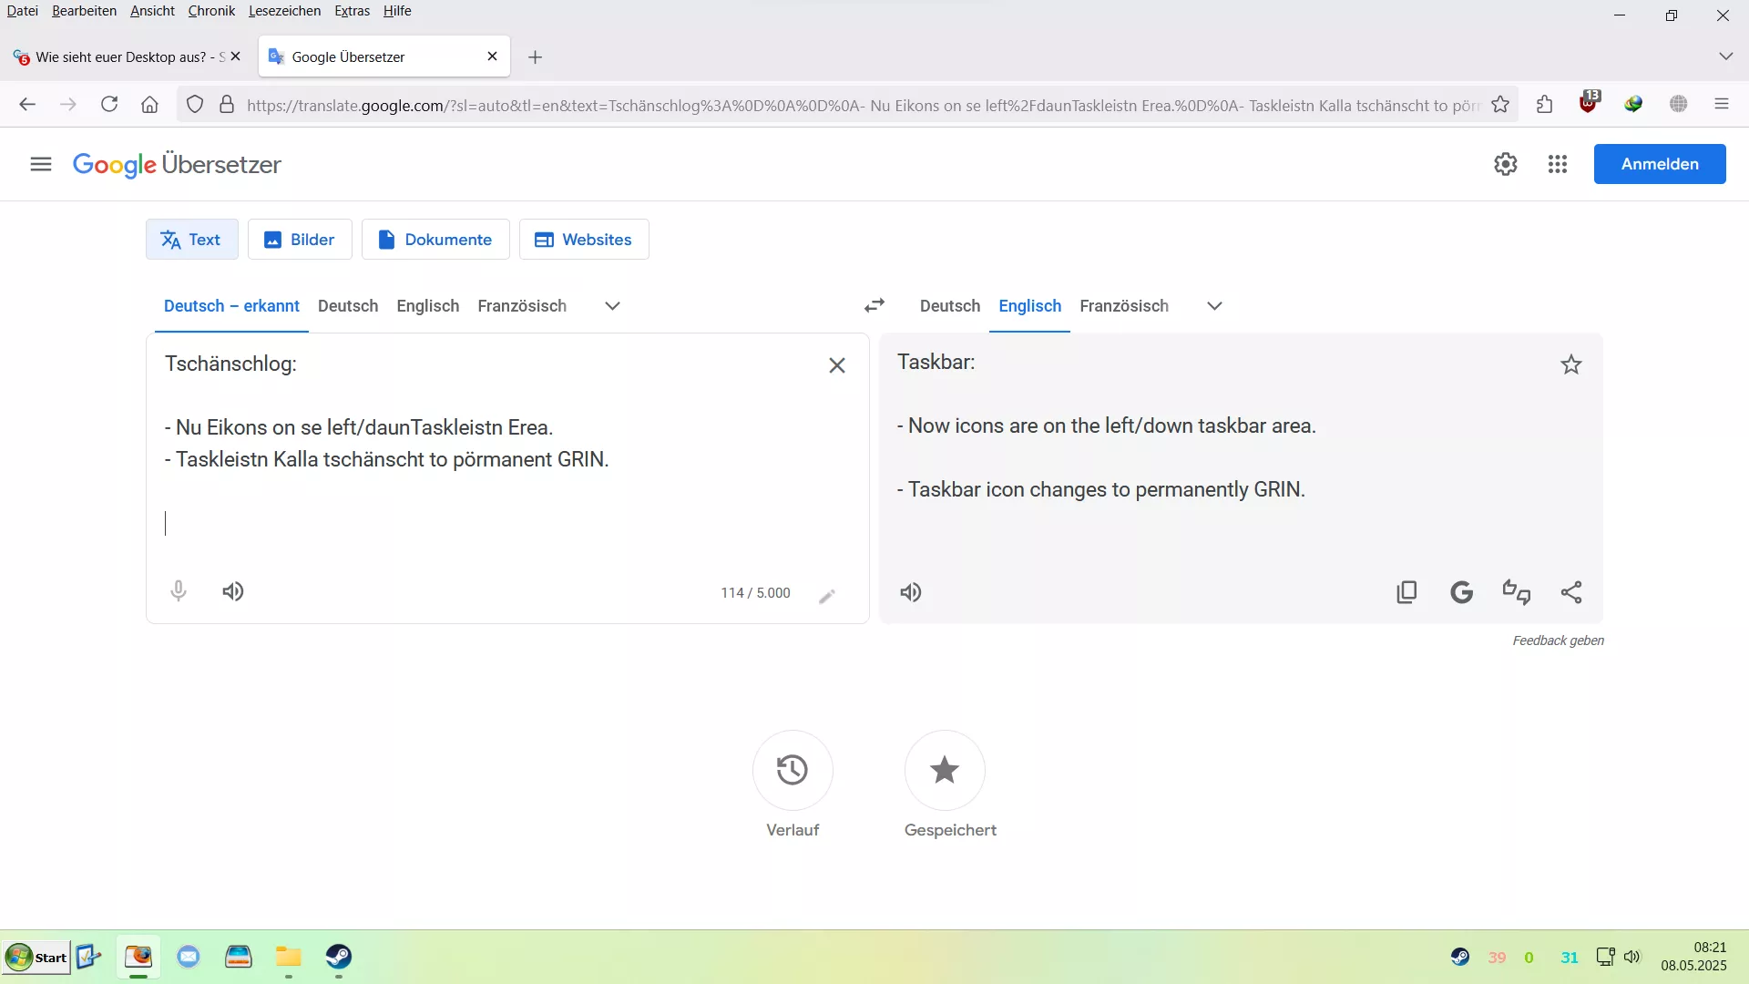Listen to the source text
1749x984 pixels.
233,591
